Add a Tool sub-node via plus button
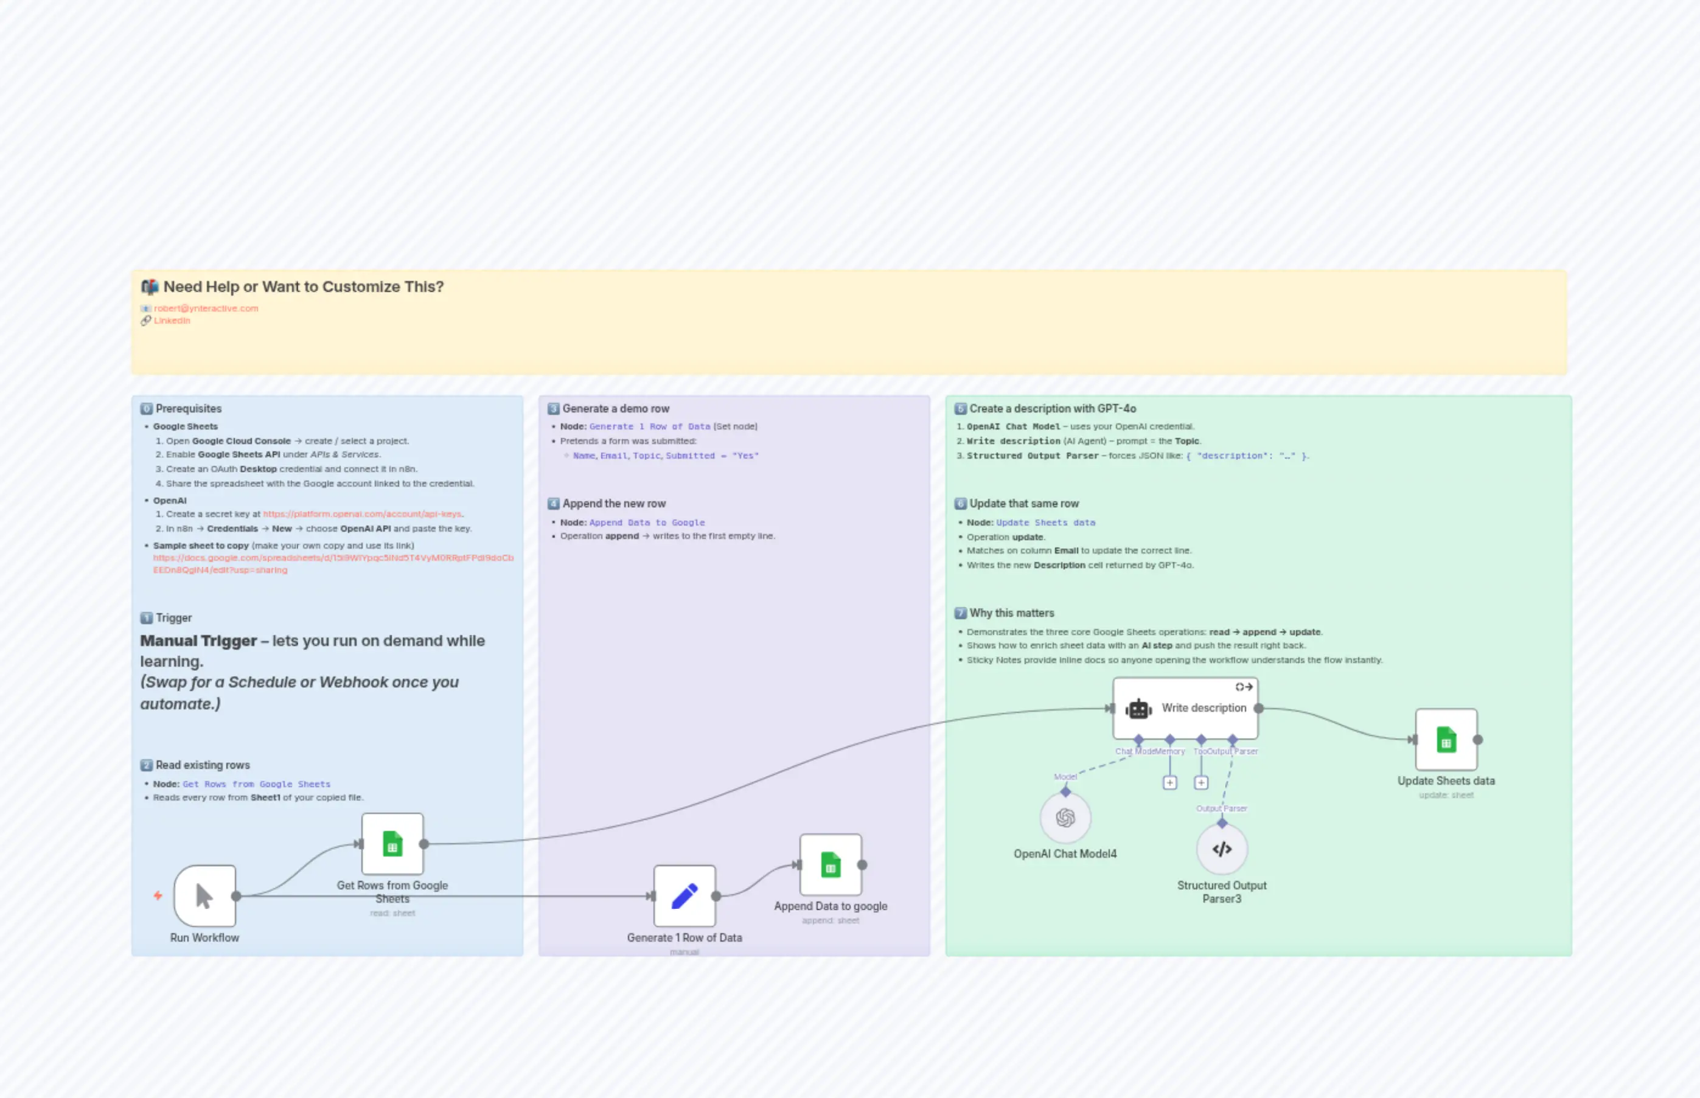The image size is (1700, 1098). [1201, 783]
